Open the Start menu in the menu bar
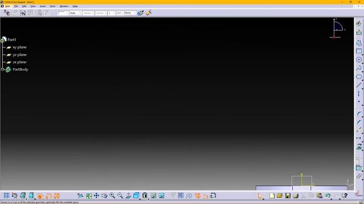The height and width of the screenshot is (204, 364). point(7,6)
